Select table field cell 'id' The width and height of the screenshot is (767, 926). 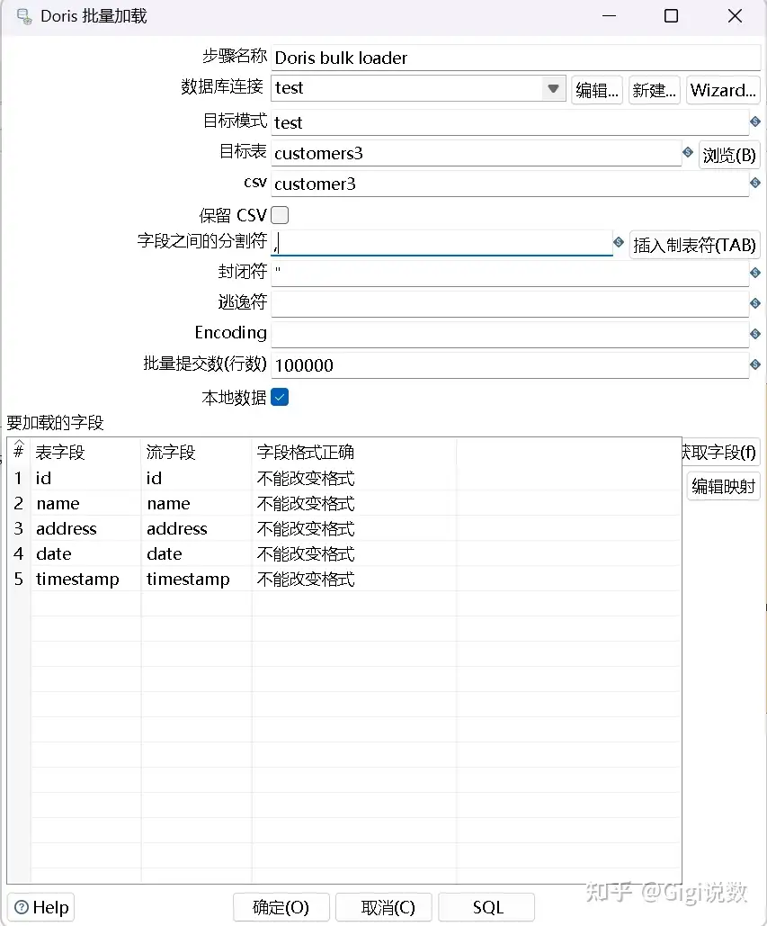(x=85, y=479)
